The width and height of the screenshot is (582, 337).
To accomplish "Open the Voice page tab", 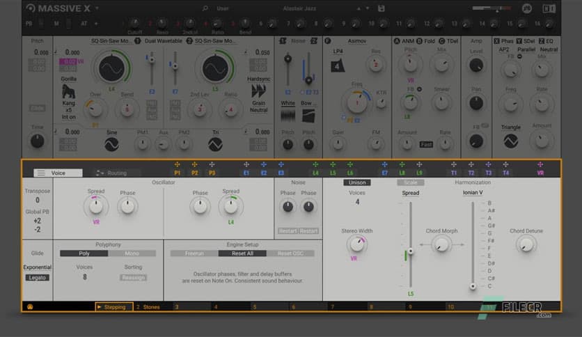I will [58, 173].
